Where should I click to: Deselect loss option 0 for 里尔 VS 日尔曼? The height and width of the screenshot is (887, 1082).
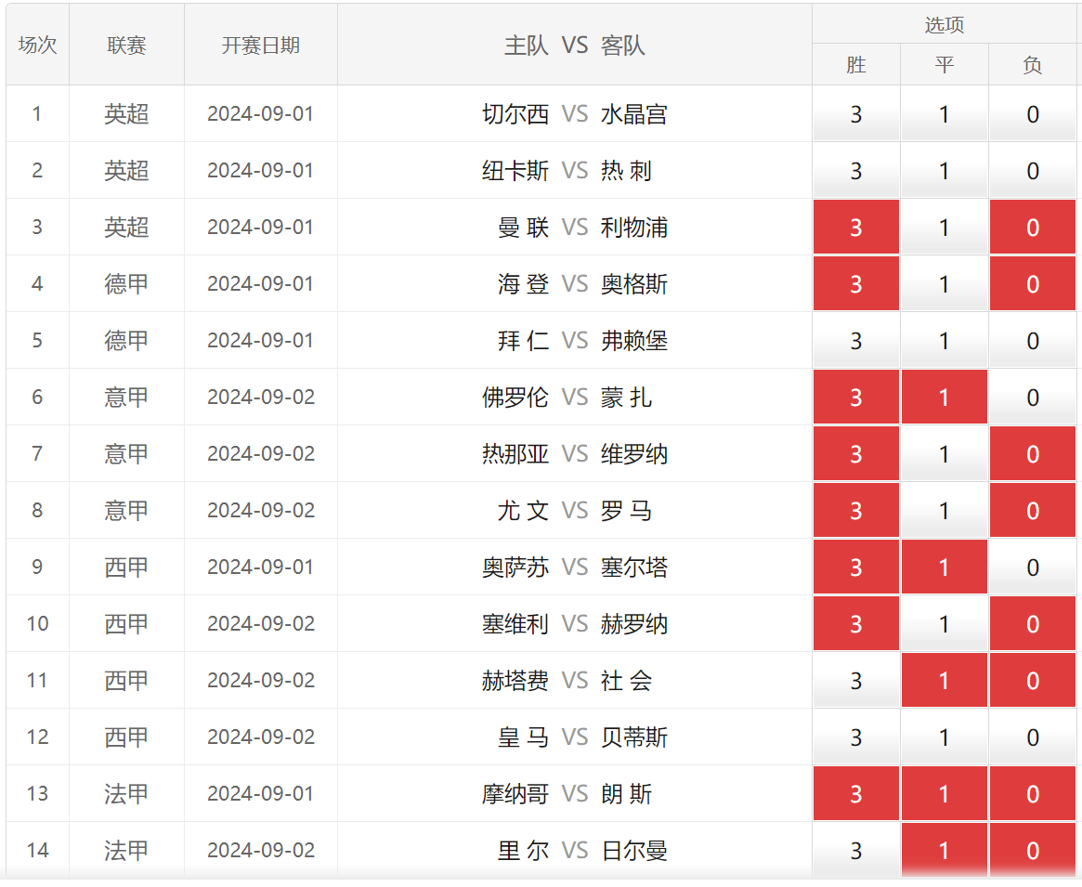pyautogui.click(x=1033, y=850)
